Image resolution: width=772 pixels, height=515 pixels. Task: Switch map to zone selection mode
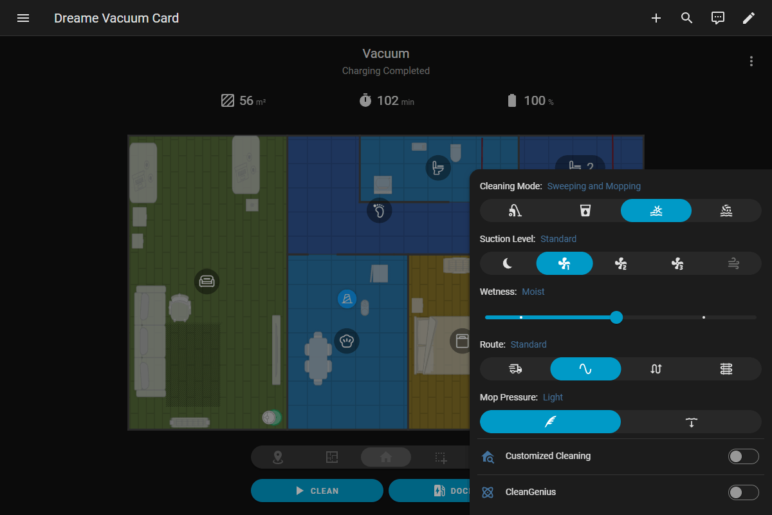pos(441,458)
